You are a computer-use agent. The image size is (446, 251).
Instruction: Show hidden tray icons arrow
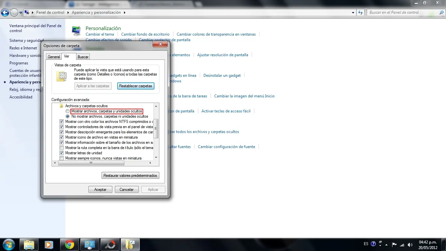(387, 244)
